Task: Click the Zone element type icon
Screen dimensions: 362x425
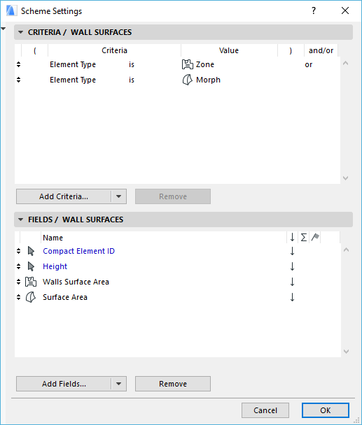Action: pyautogui.click(x=188, y=64)
